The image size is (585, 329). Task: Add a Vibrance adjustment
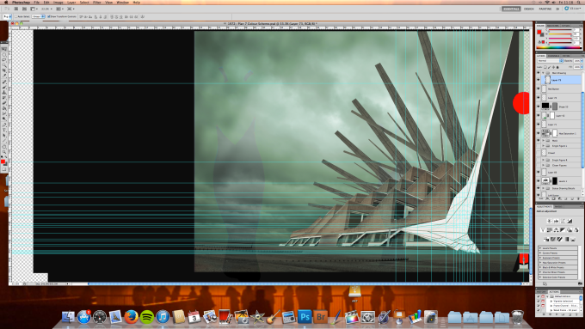543,230
